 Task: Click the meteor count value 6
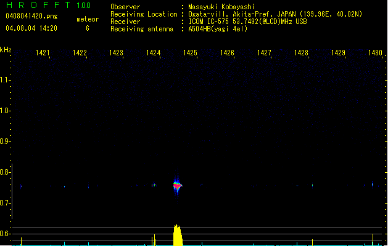(x=87, y=28)
